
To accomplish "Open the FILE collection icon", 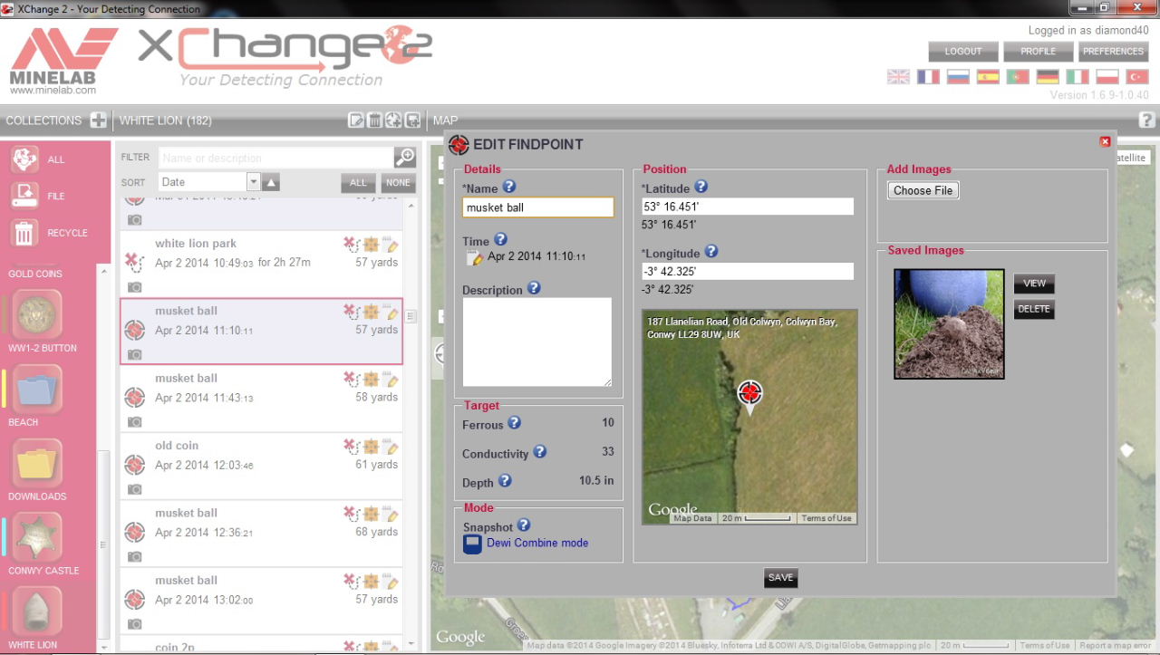I will 24,196.
